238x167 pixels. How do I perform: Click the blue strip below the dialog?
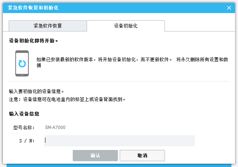pyautogui.click(x=119, y=165)
